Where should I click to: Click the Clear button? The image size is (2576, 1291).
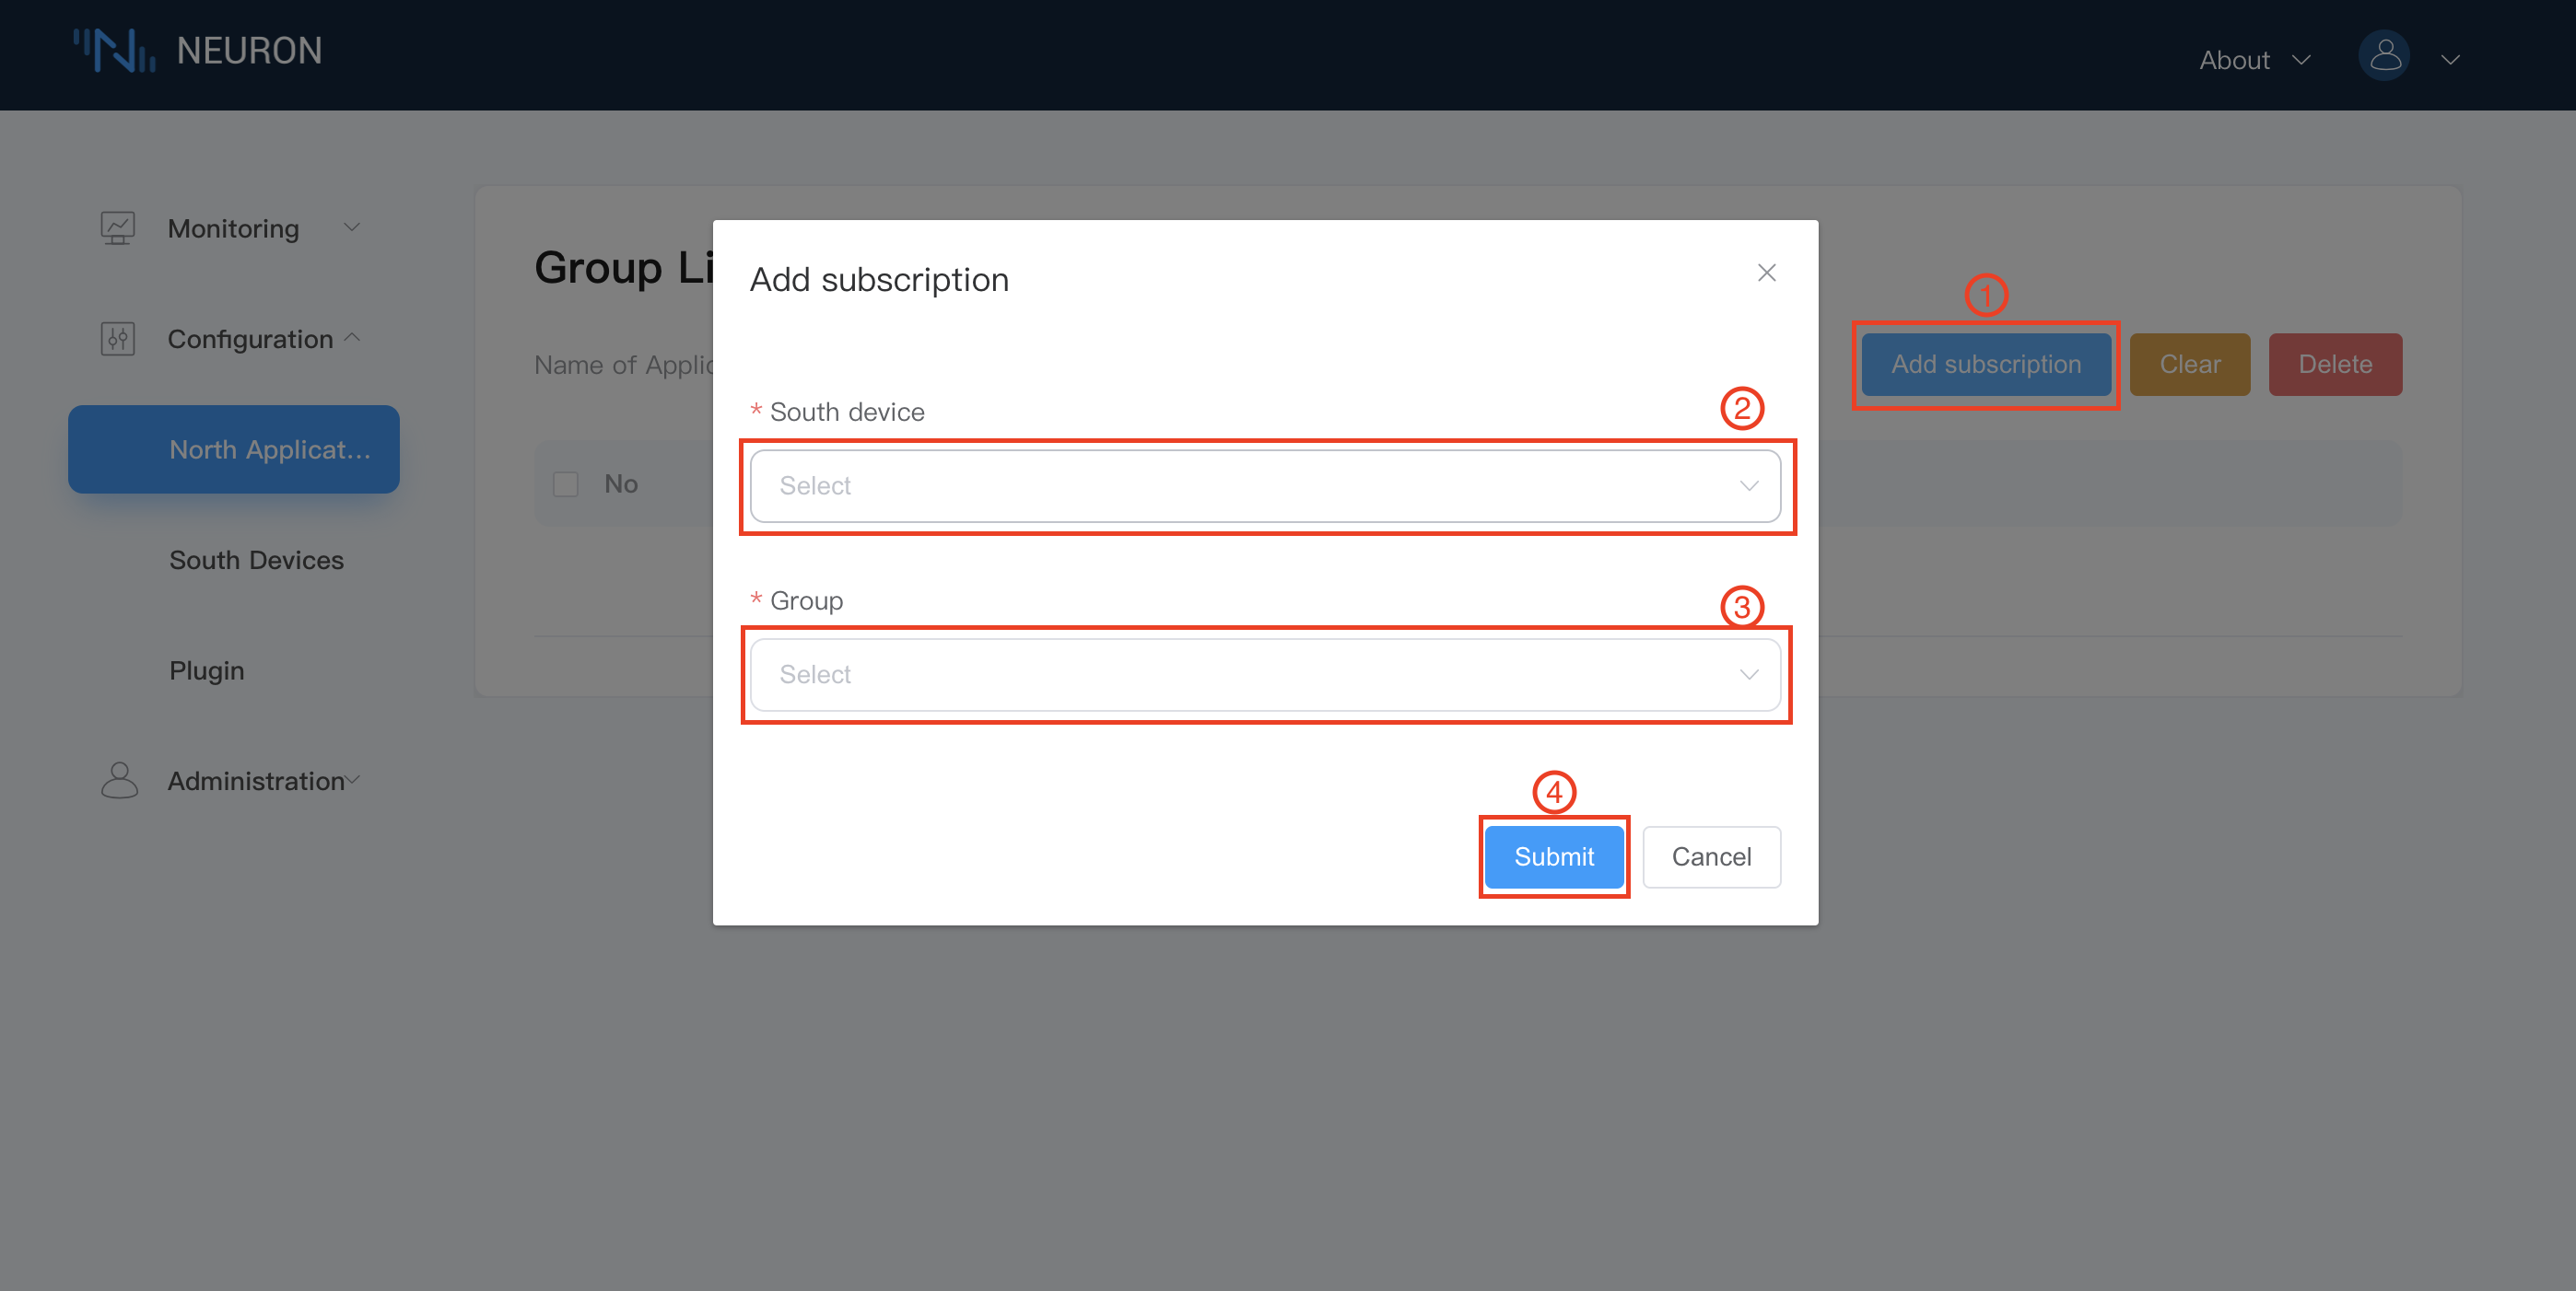tap(2191, 364)
